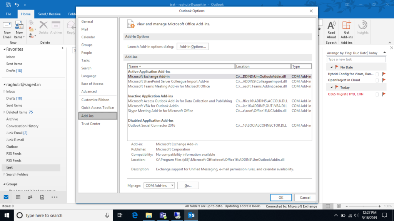394x221 pixels.
Task: Click the Add-in Options... button
Action: (192, 46)
